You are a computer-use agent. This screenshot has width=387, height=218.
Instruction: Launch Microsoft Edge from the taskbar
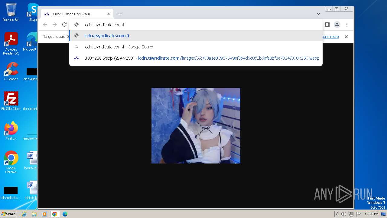click(65, 214)
